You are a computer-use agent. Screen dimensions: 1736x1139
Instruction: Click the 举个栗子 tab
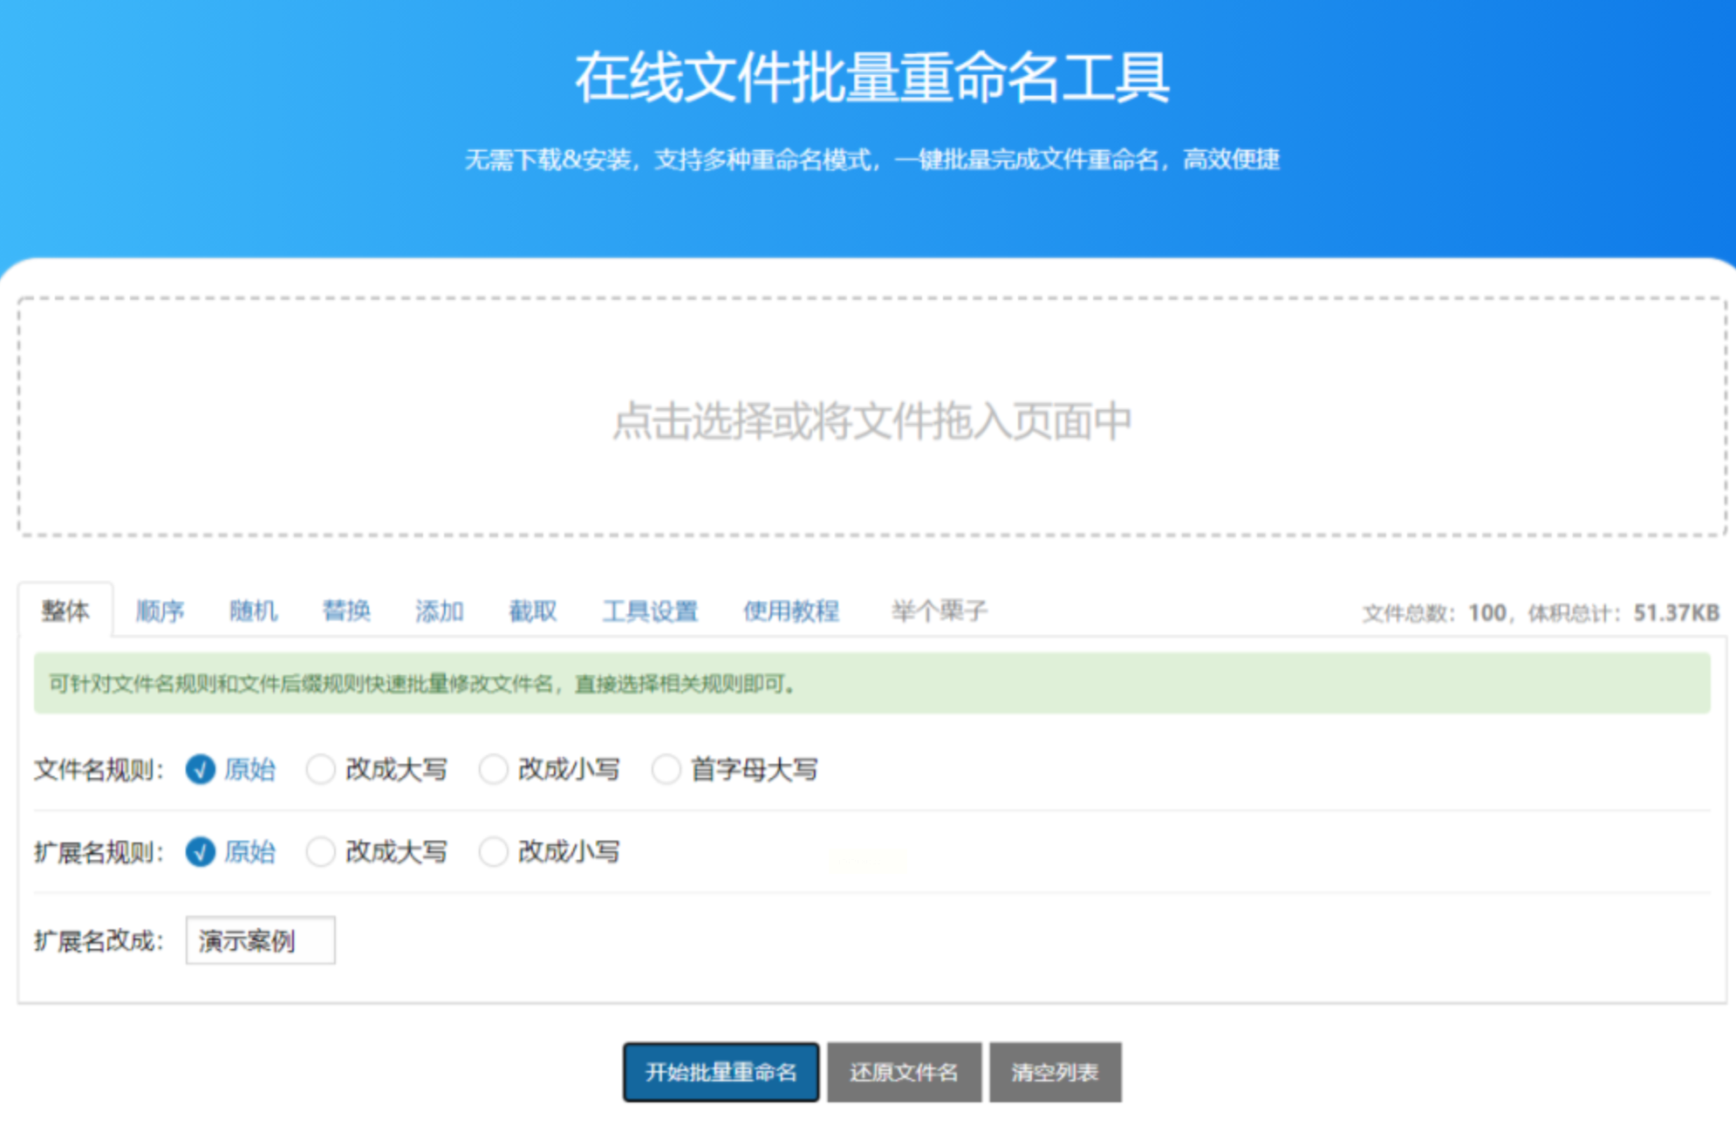(939, 611)
